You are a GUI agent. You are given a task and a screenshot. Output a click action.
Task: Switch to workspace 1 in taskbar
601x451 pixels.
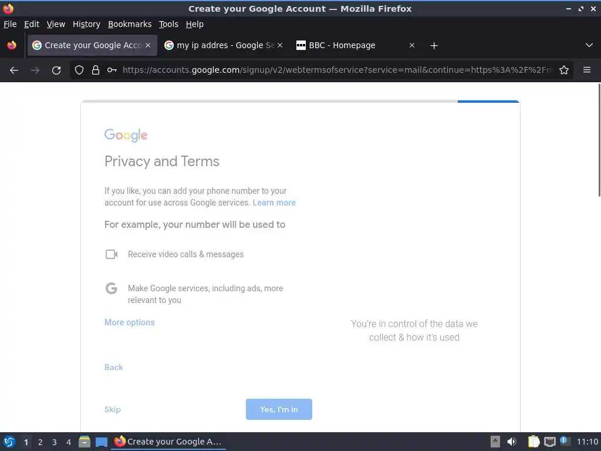point(26,442)
